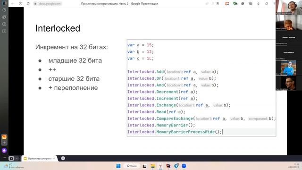Click the code line 'var a = 15;'
This screenshot has height=170, width=302.
pos(141,45)
